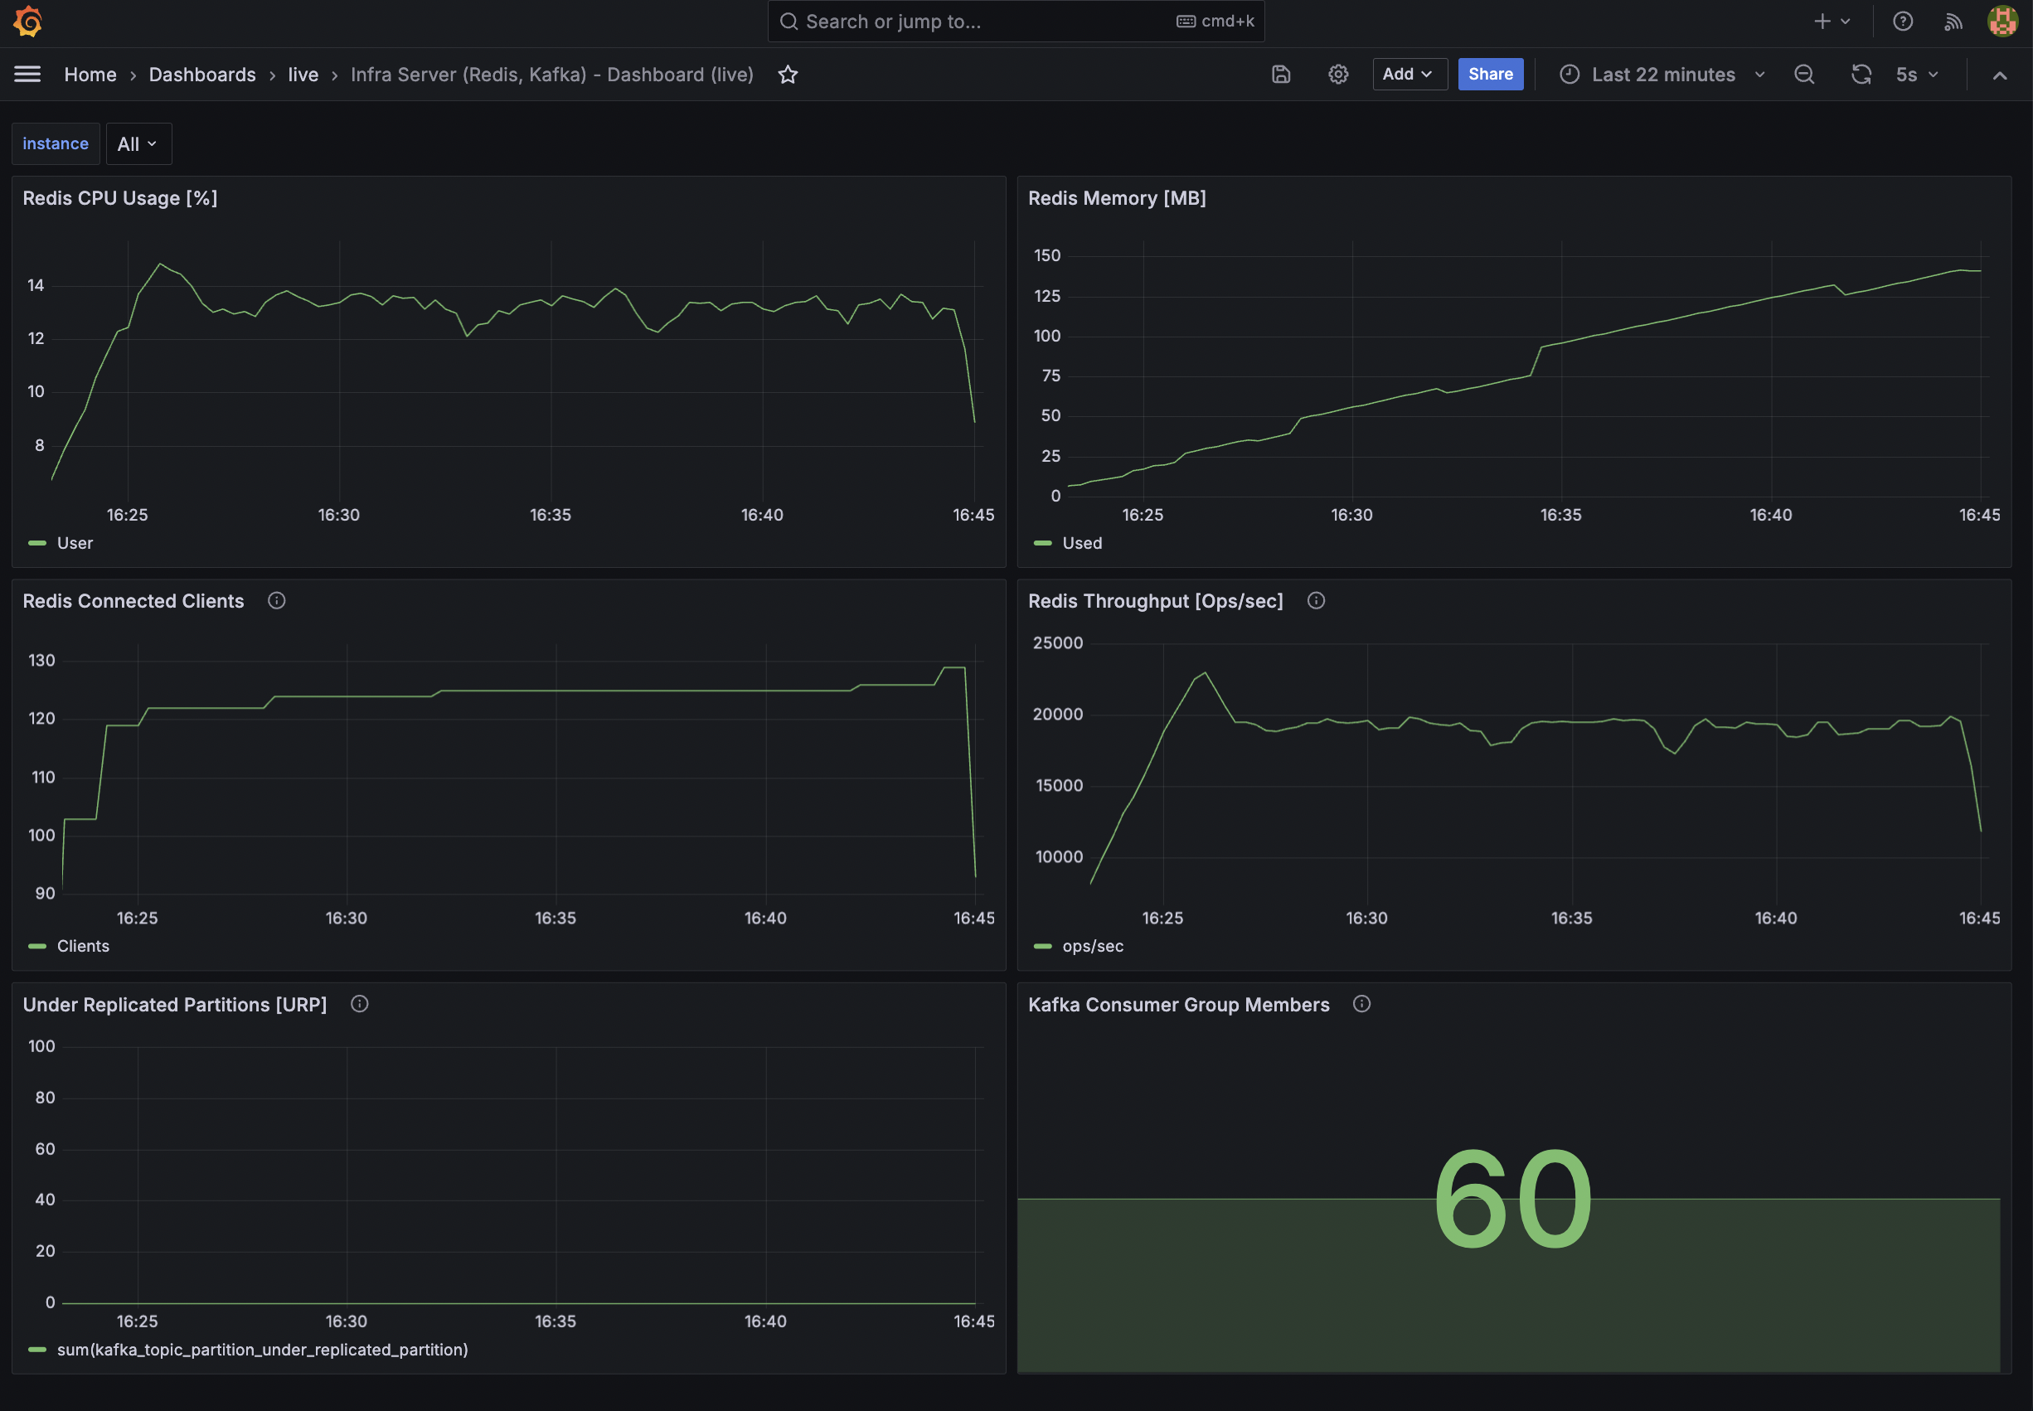Toggle the User series in the CPU legend
The image size is (2033, 1411).
coord(75,543)
